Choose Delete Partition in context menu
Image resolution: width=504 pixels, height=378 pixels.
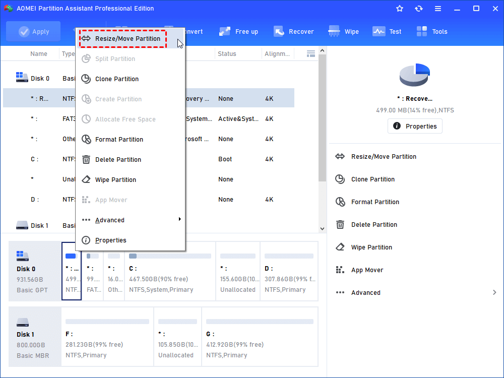pyautogui.click(x=130, y=160)
